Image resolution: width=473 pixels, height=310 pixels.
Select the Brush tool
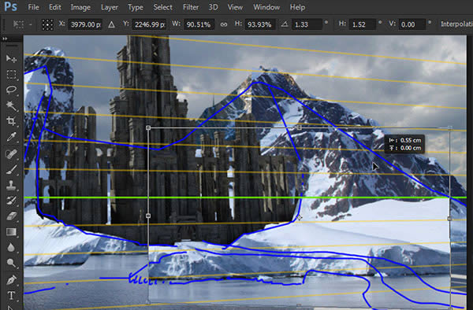11,169
